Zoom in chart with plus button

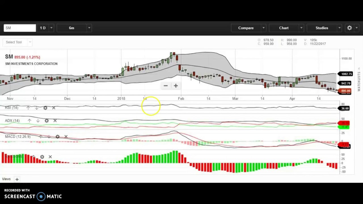click(x=176, y=86)
